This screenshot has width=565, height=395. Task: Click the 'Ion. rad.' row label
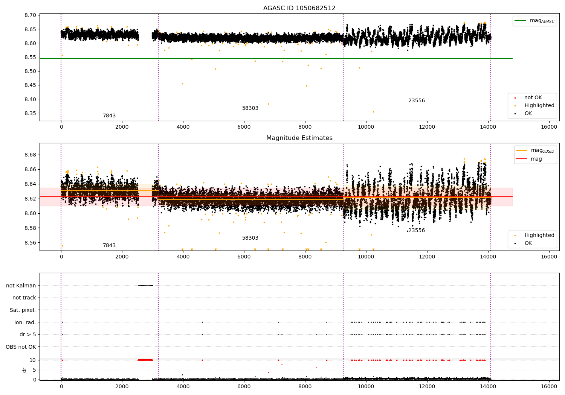[25, 322]
